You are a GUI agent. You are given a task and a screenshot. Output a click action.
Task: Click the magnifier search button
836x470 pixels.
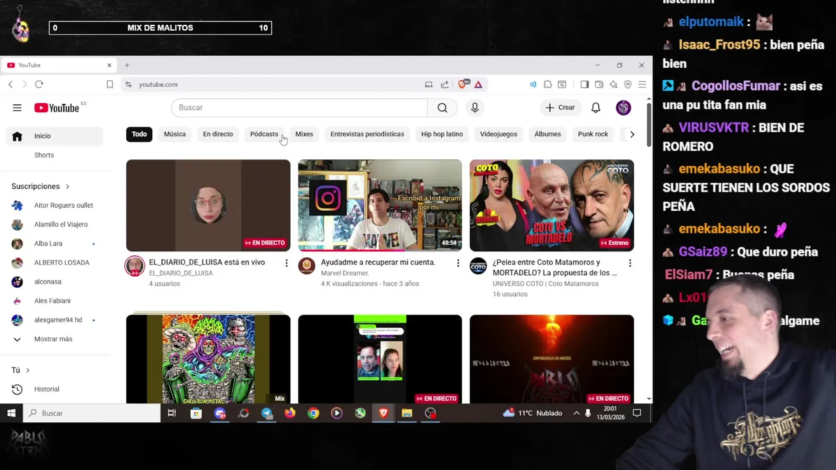[x=442, y=108]
